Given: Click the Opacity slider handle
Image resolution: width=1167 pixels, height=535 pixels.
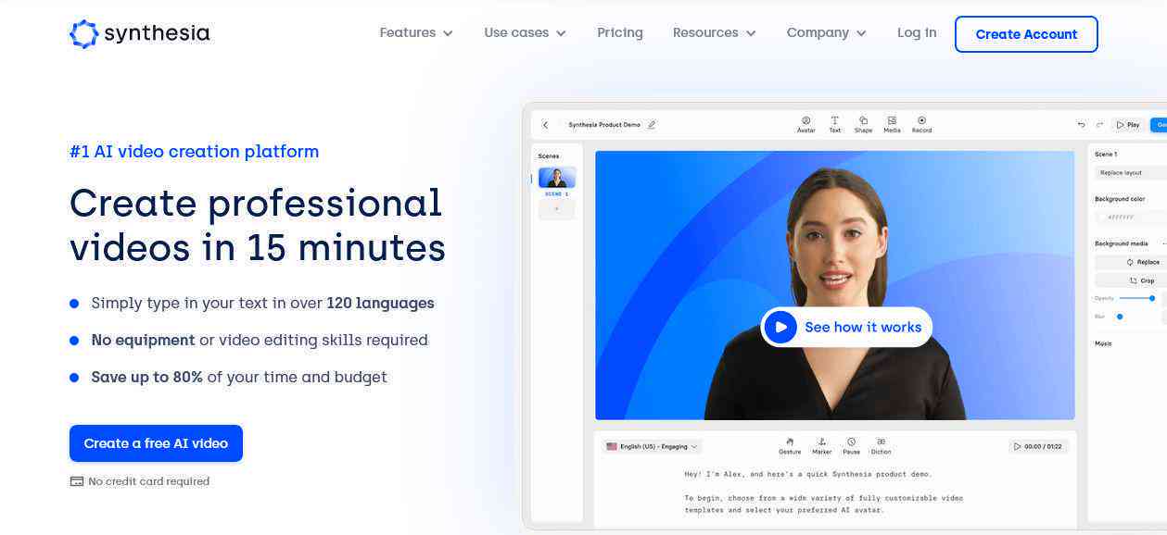Looking at the screenshot, I should tap(1152, 298).
